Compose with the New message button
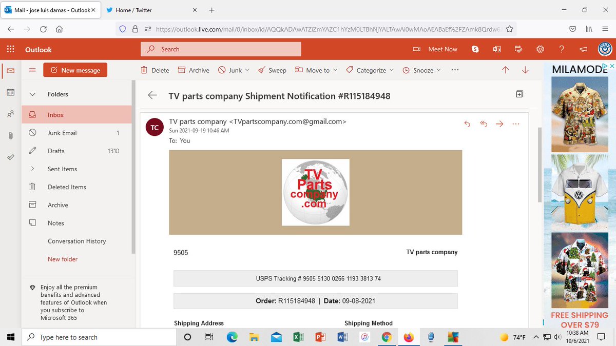The image size is (616, 346). click(x=75, y=70)
